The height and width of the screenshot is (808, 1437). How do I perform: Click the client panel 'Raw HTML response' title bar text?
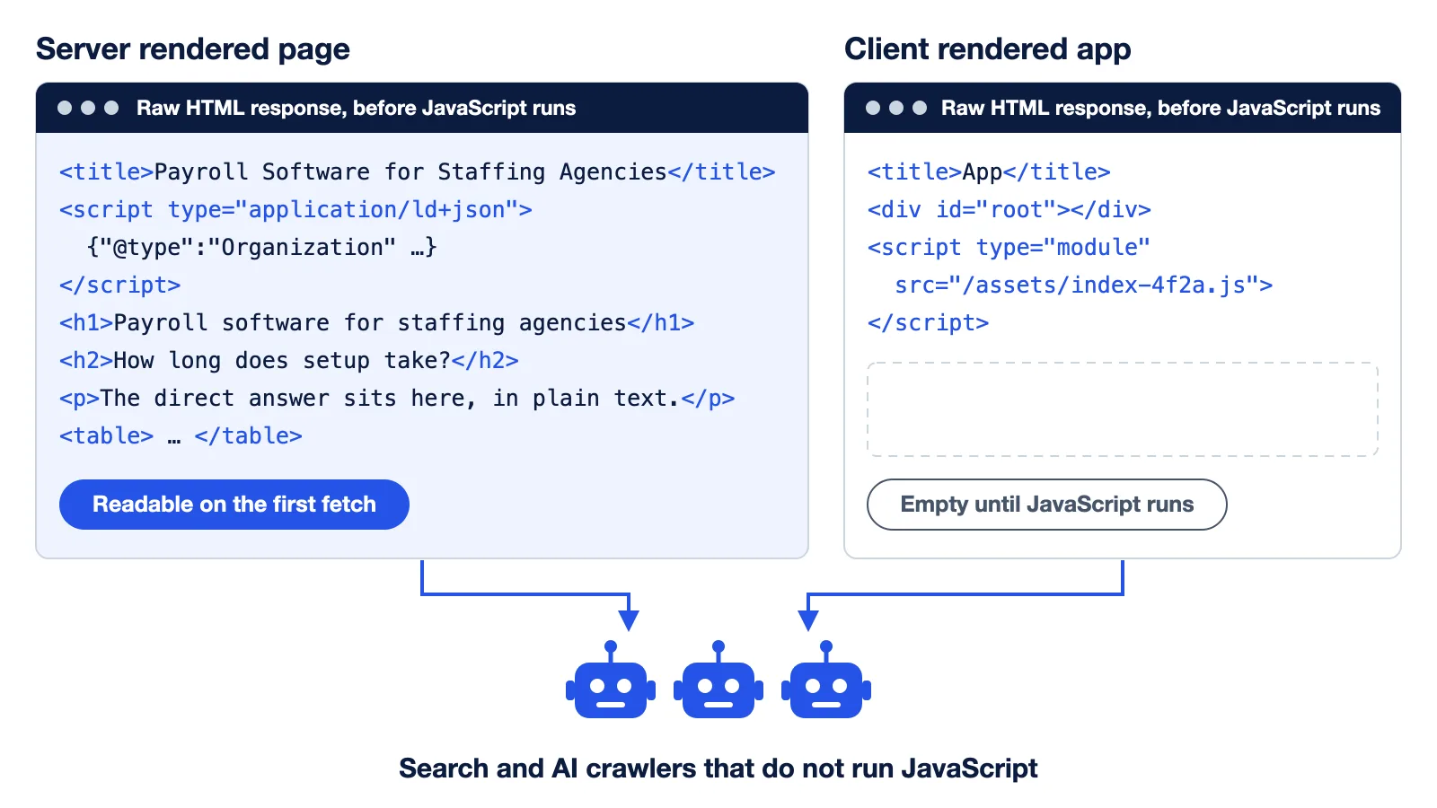1160,108
